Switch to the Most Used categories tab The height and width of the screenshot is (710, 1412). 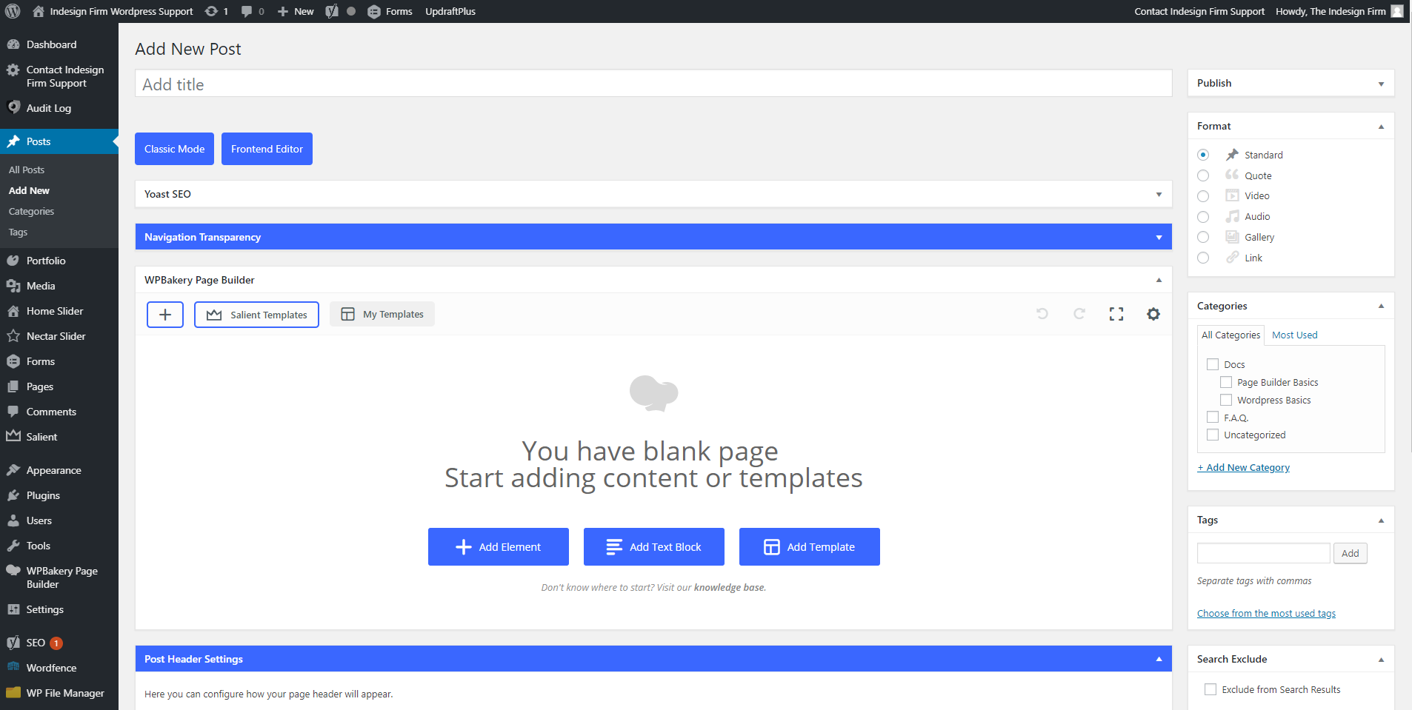[x=1294, y=335]
